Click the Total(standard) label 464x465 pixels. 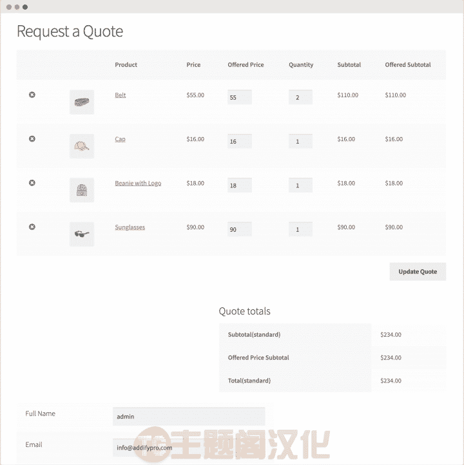pos(249,381)
